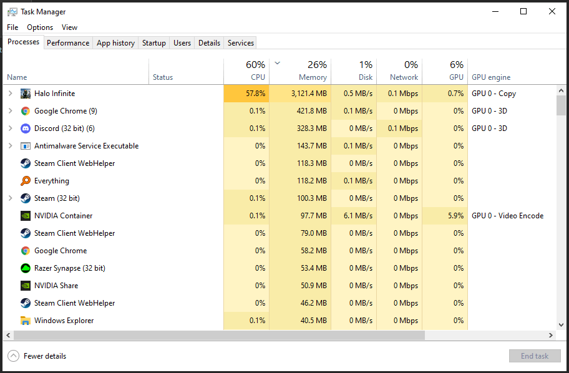Click the Everything search app icon

[26, 181]
